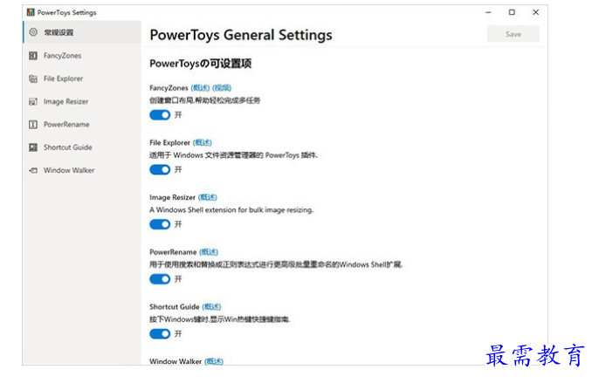Select the FancyZones sidebar icon
The width and height of the screenshot is (592, 383).
(x=33, y=56)
